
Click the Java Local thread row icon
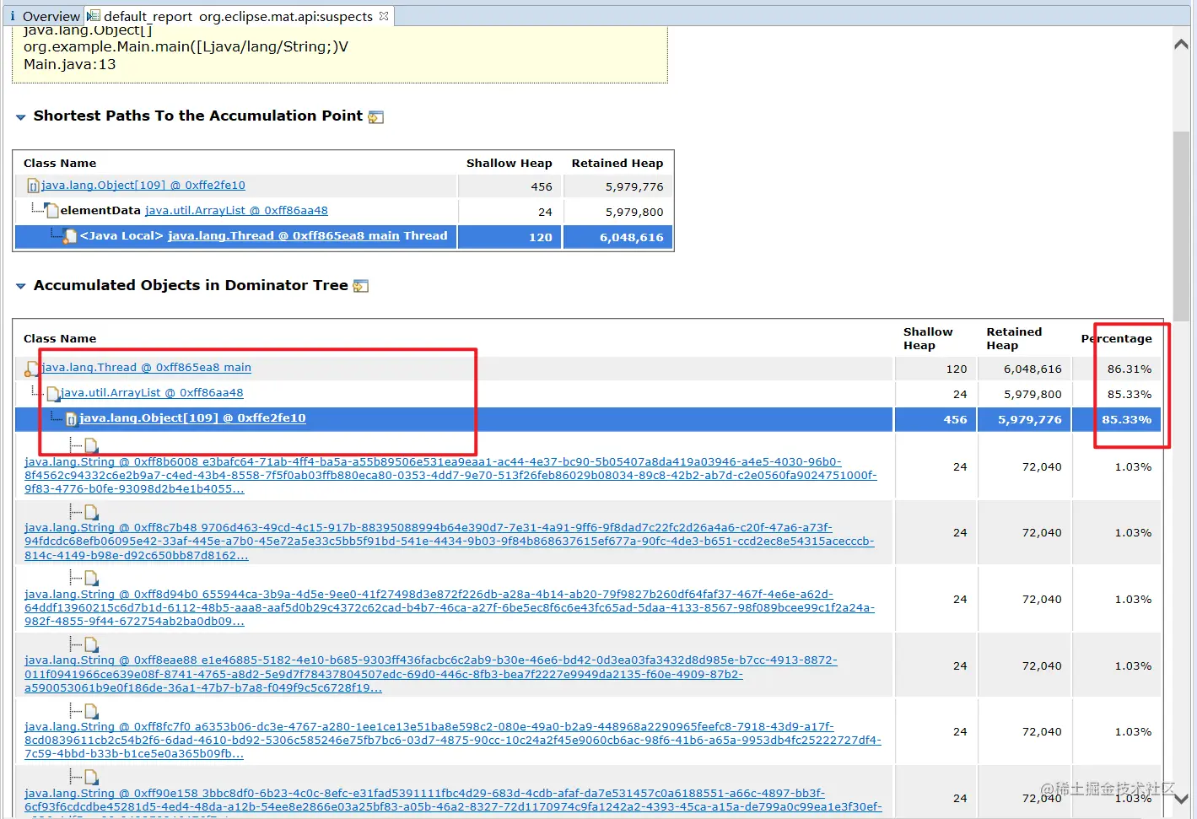pos(71,236)
